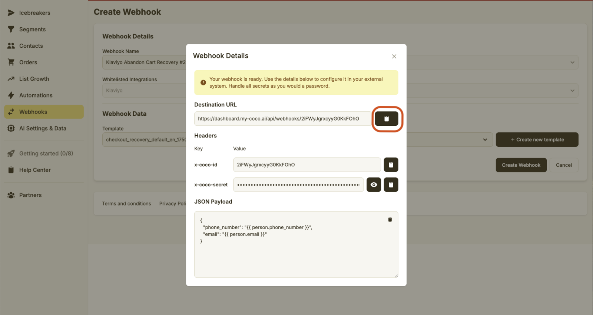Viewport: 593px width, 315px height.
Task: Expand the Whitelisted Integrations dropdown arrow
Action: pyautogui.click(x=572, y=91)
